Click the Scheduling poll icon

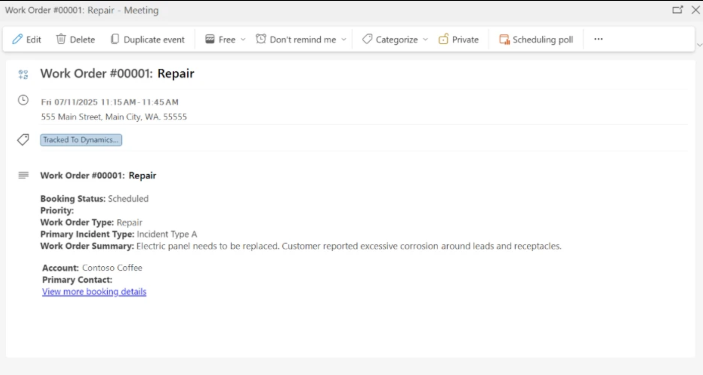504,38
